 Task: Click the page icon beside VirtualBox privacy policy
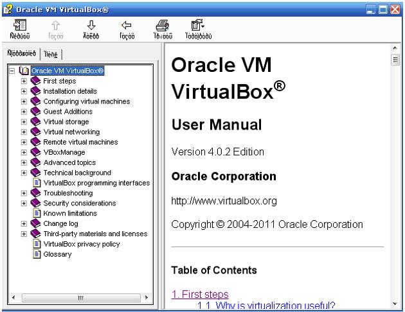pyautogui.click(x=37, y=244)
